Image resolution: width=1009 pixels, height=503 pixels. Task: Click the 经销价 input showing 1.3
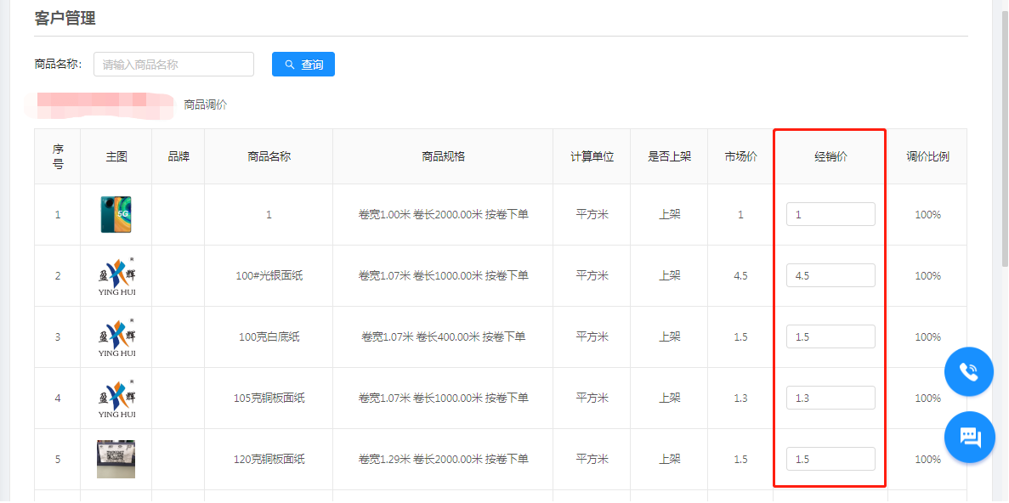pos(830,398)
